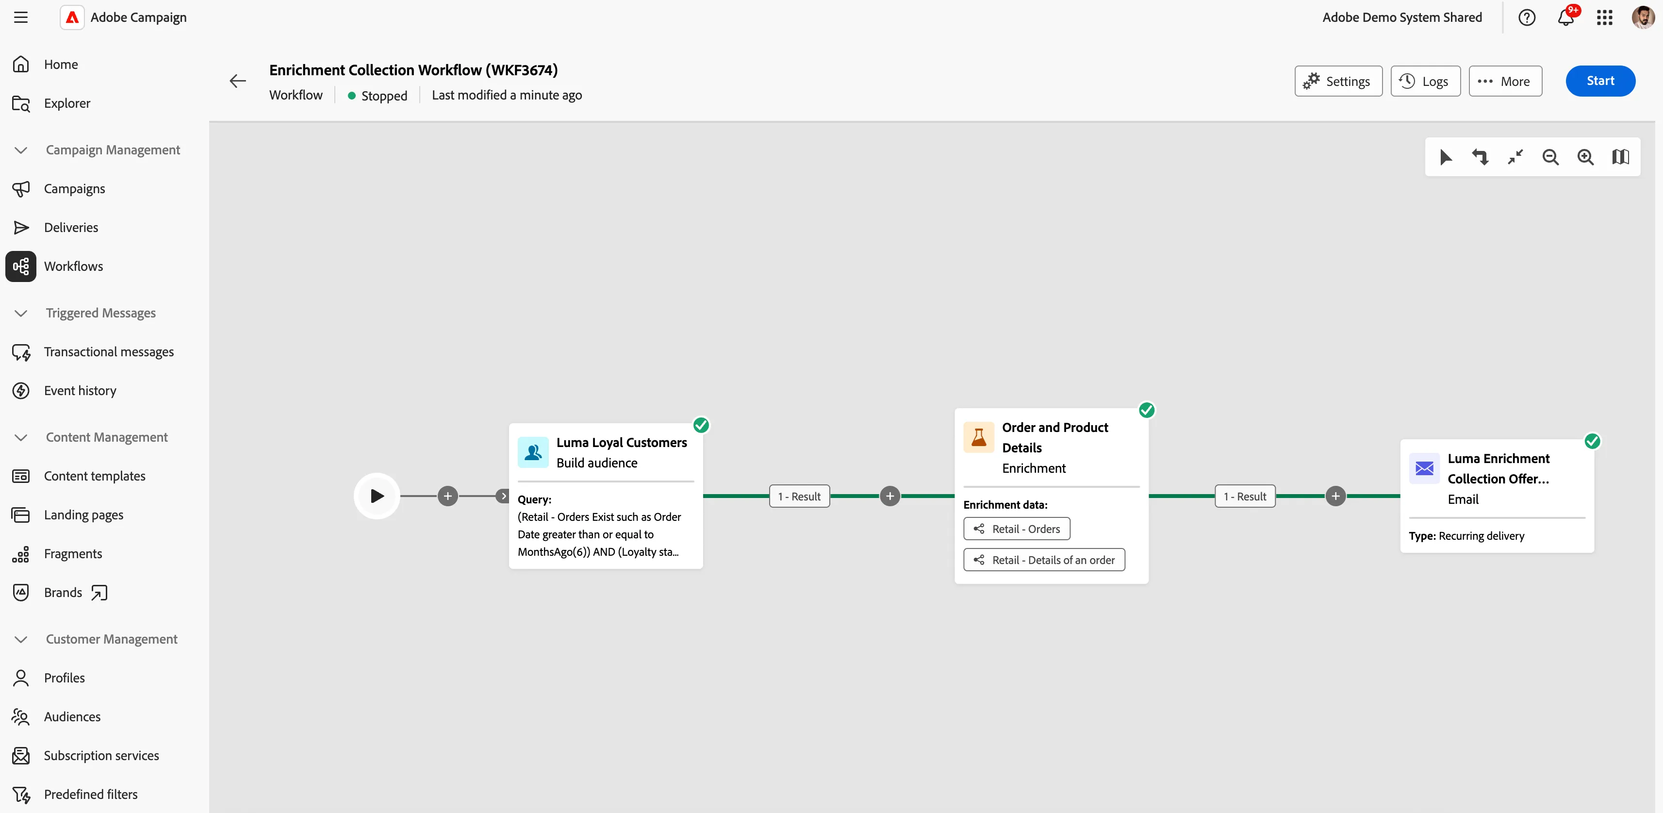Collapse the Triggered Messages section

click(21, 313)
